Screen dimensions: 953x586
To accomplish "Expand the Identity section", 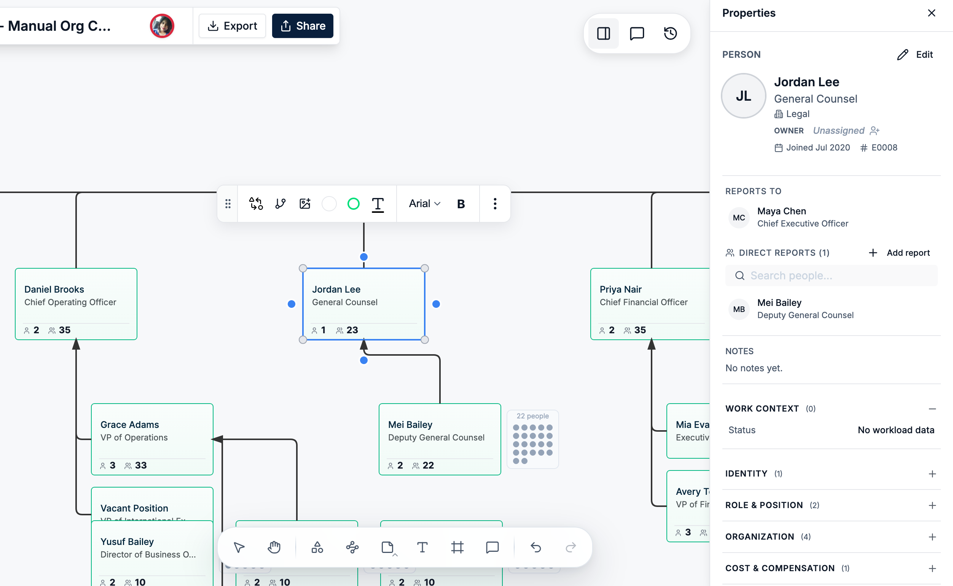I will [932, 474].
